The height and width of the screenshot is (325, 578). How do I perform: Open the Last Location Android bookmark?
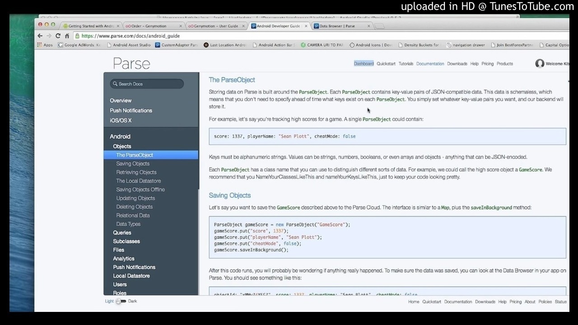tap(225, 45)
